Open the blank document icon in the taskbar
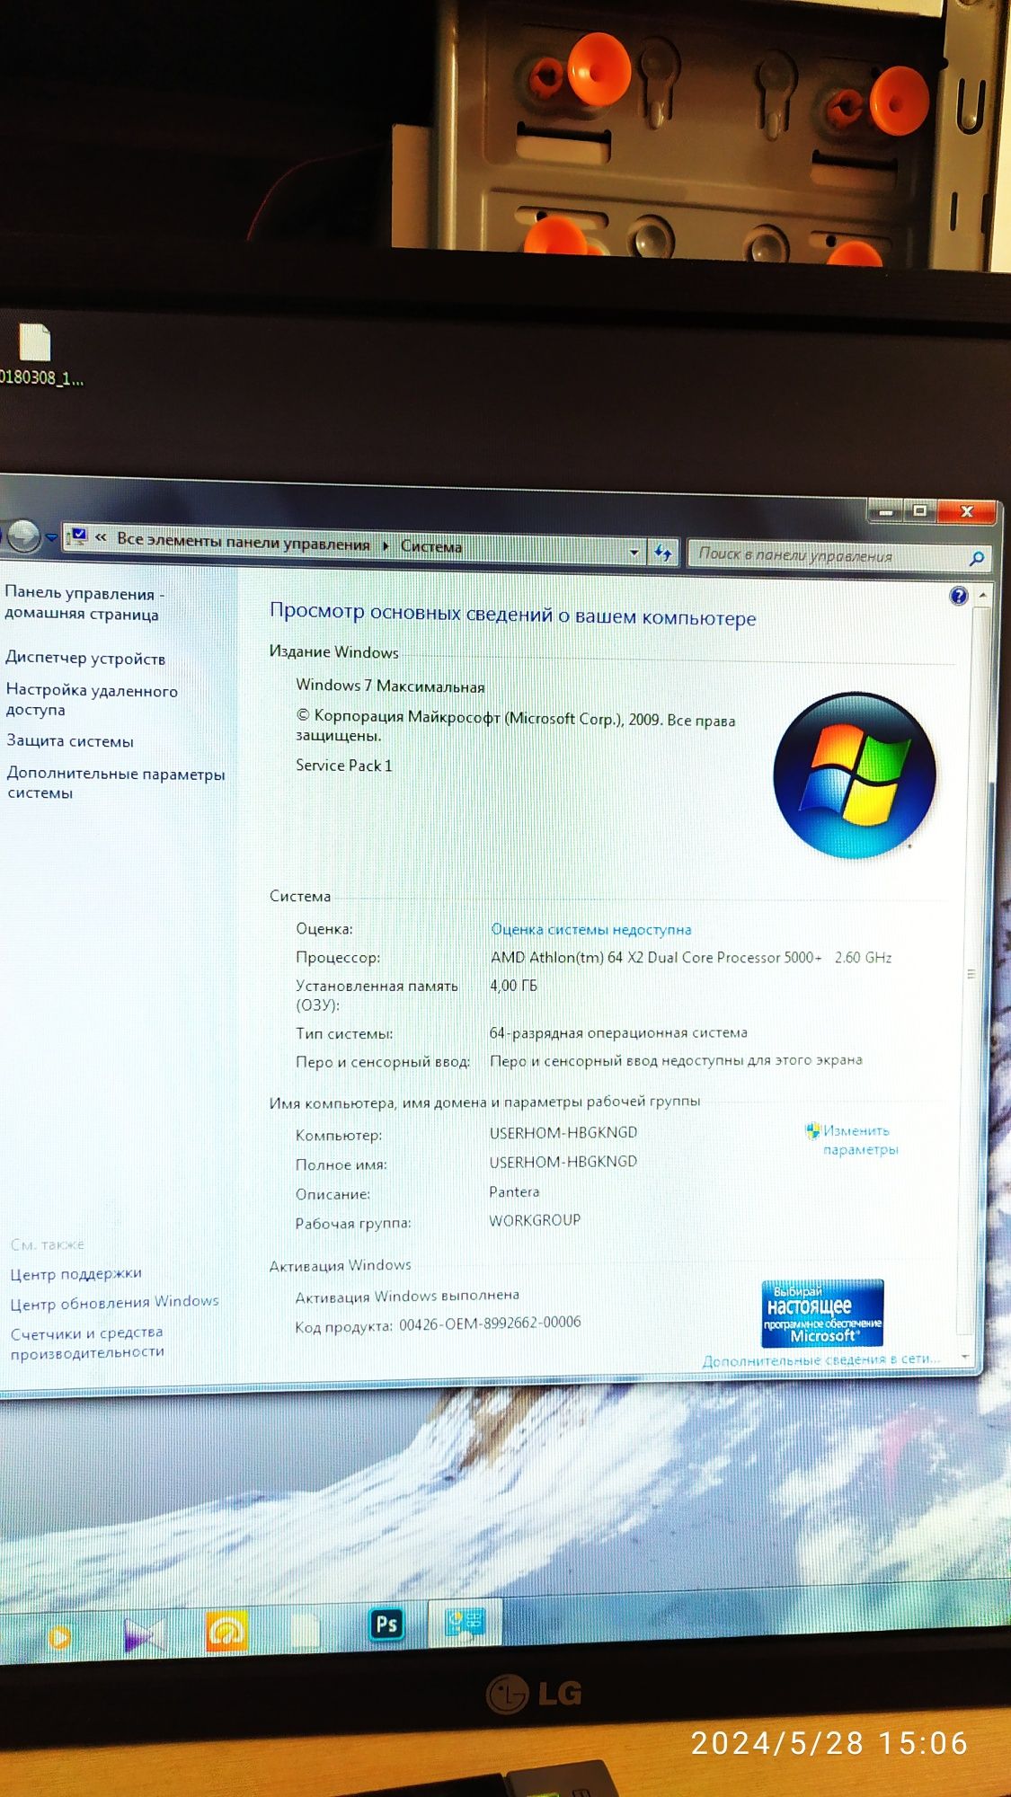 (x=305, y=1629)
